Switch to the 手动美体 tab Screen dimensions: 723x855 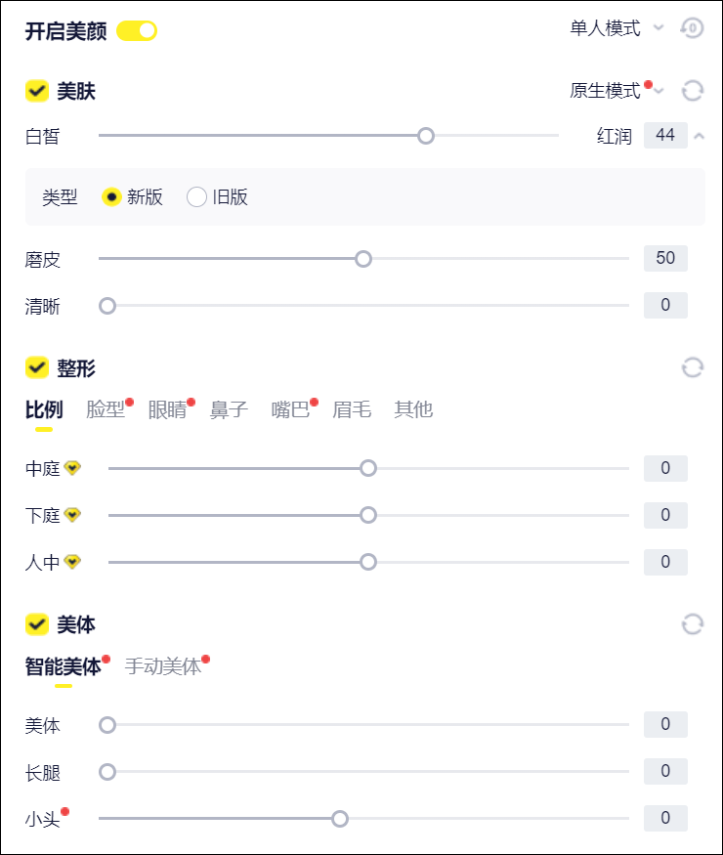(163, 666)
